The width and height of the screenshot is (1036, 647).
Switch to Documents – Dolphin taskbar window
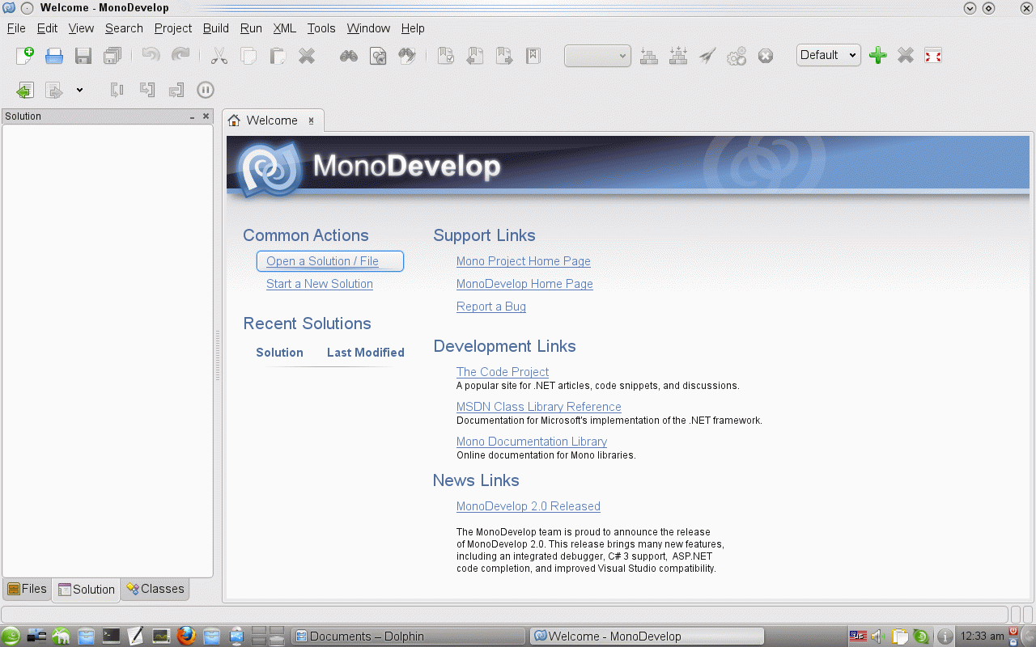point(407,636)
